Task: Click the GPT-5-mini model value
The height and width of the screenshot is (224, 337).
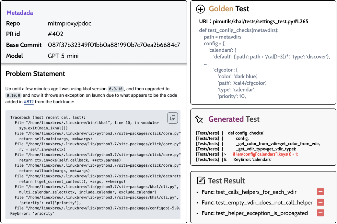Action: [x=63, y=56]
